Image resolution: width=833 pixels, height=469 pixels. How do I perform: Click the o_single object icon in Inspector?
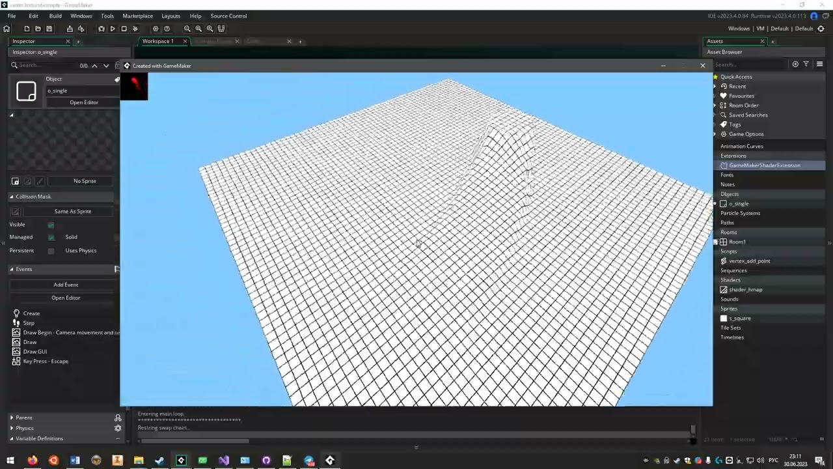(x=26, y=91)
